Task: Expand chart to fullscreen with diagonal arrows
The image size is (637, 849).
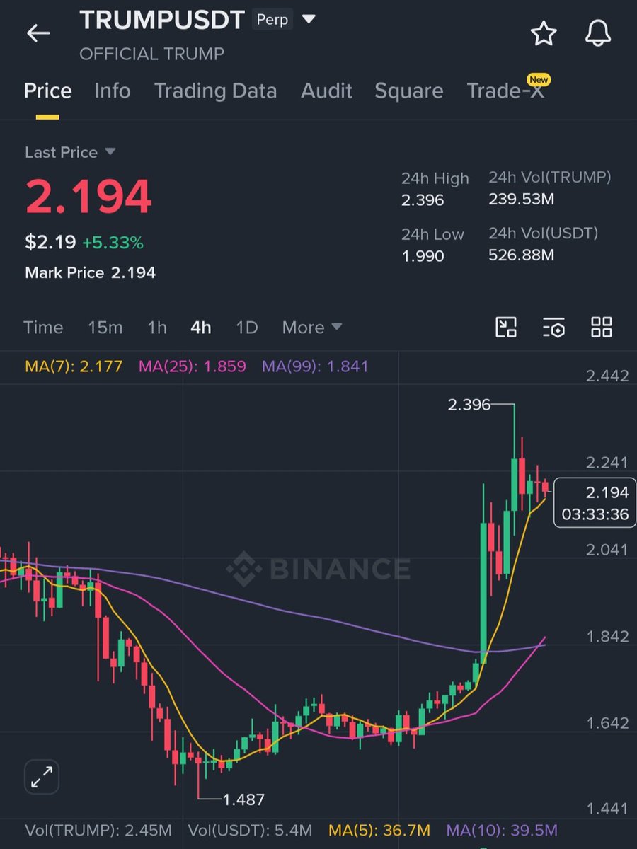Action: [42, 778]
